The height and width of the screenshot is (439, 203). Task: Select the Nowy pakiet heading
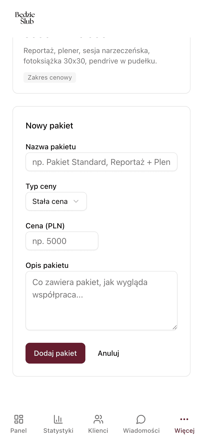click(49, 126)
